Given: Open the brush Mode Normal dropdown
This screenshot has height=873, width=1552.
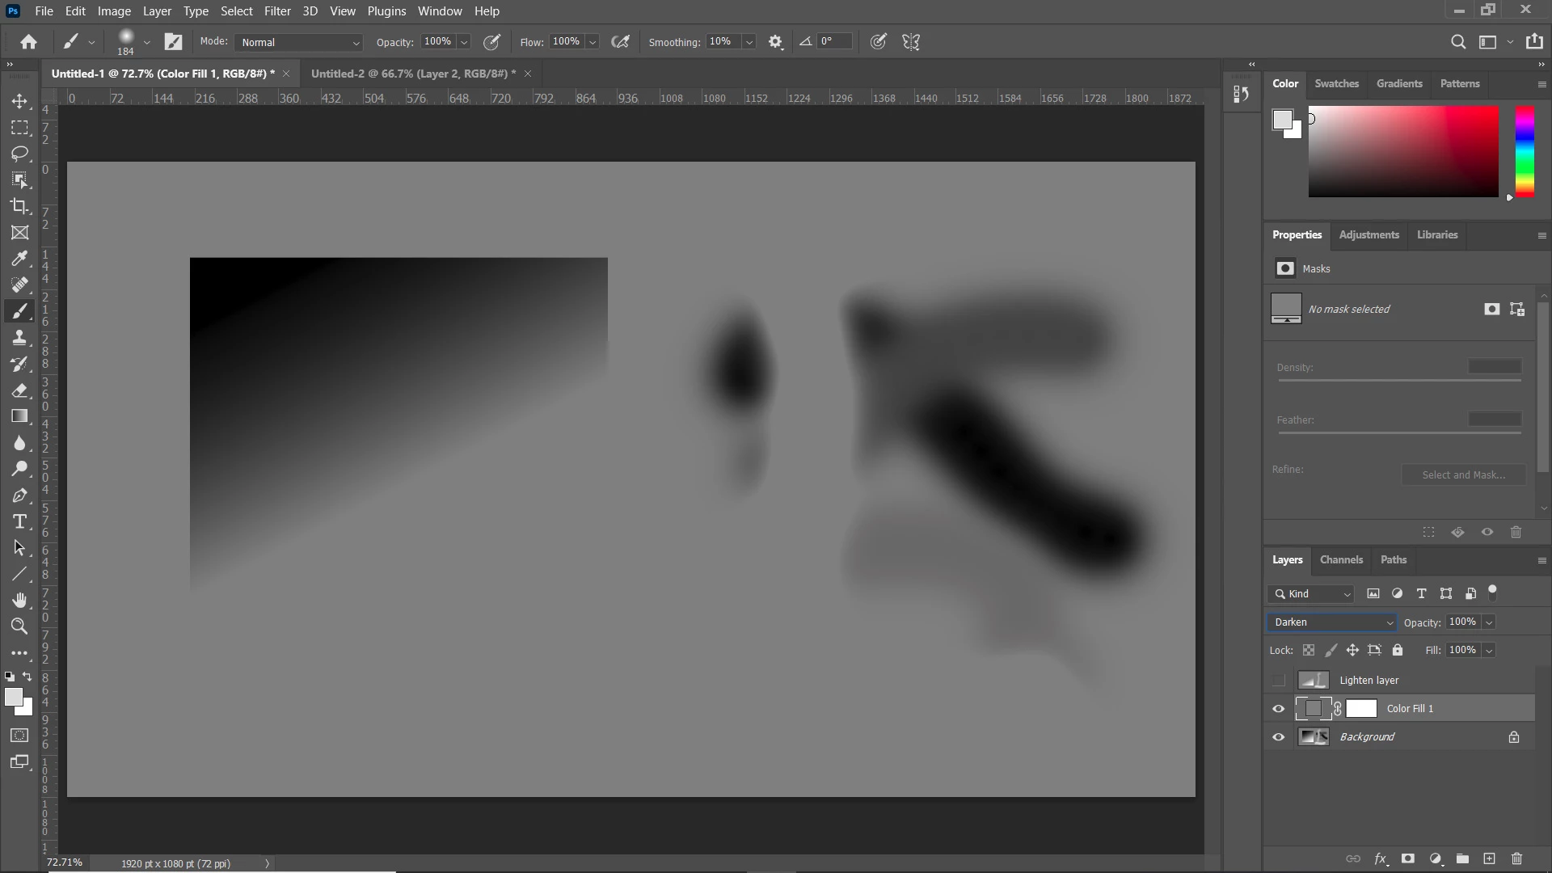Looking at the screenshot, I should pos(299,42).
